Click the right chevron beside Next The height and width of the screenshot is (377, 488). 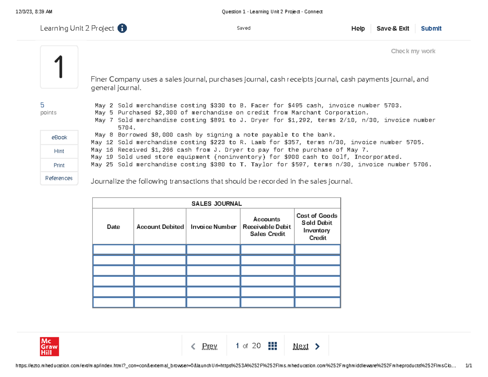(x=318, y=345)
